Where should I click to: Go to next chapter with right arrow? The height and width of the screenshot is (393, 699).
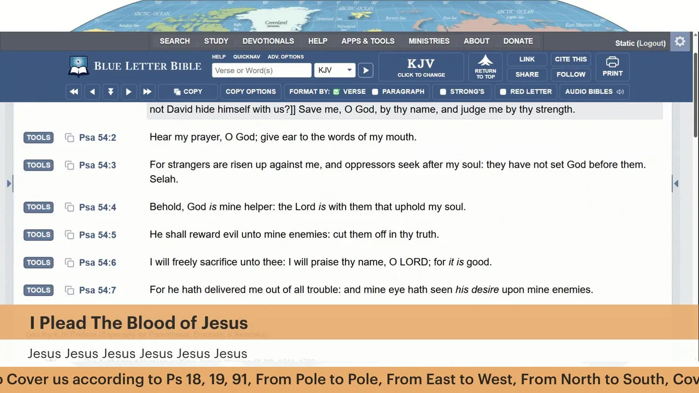[x=129, y=92]
